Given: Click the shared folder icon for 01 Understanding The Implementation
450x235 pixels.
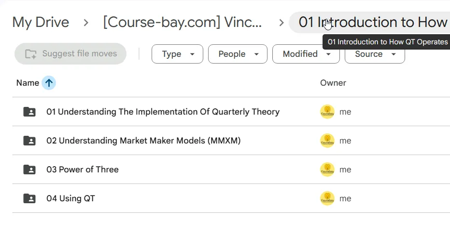Looking at the screenshot, I should pyautogui.click(x=29, y=112).
